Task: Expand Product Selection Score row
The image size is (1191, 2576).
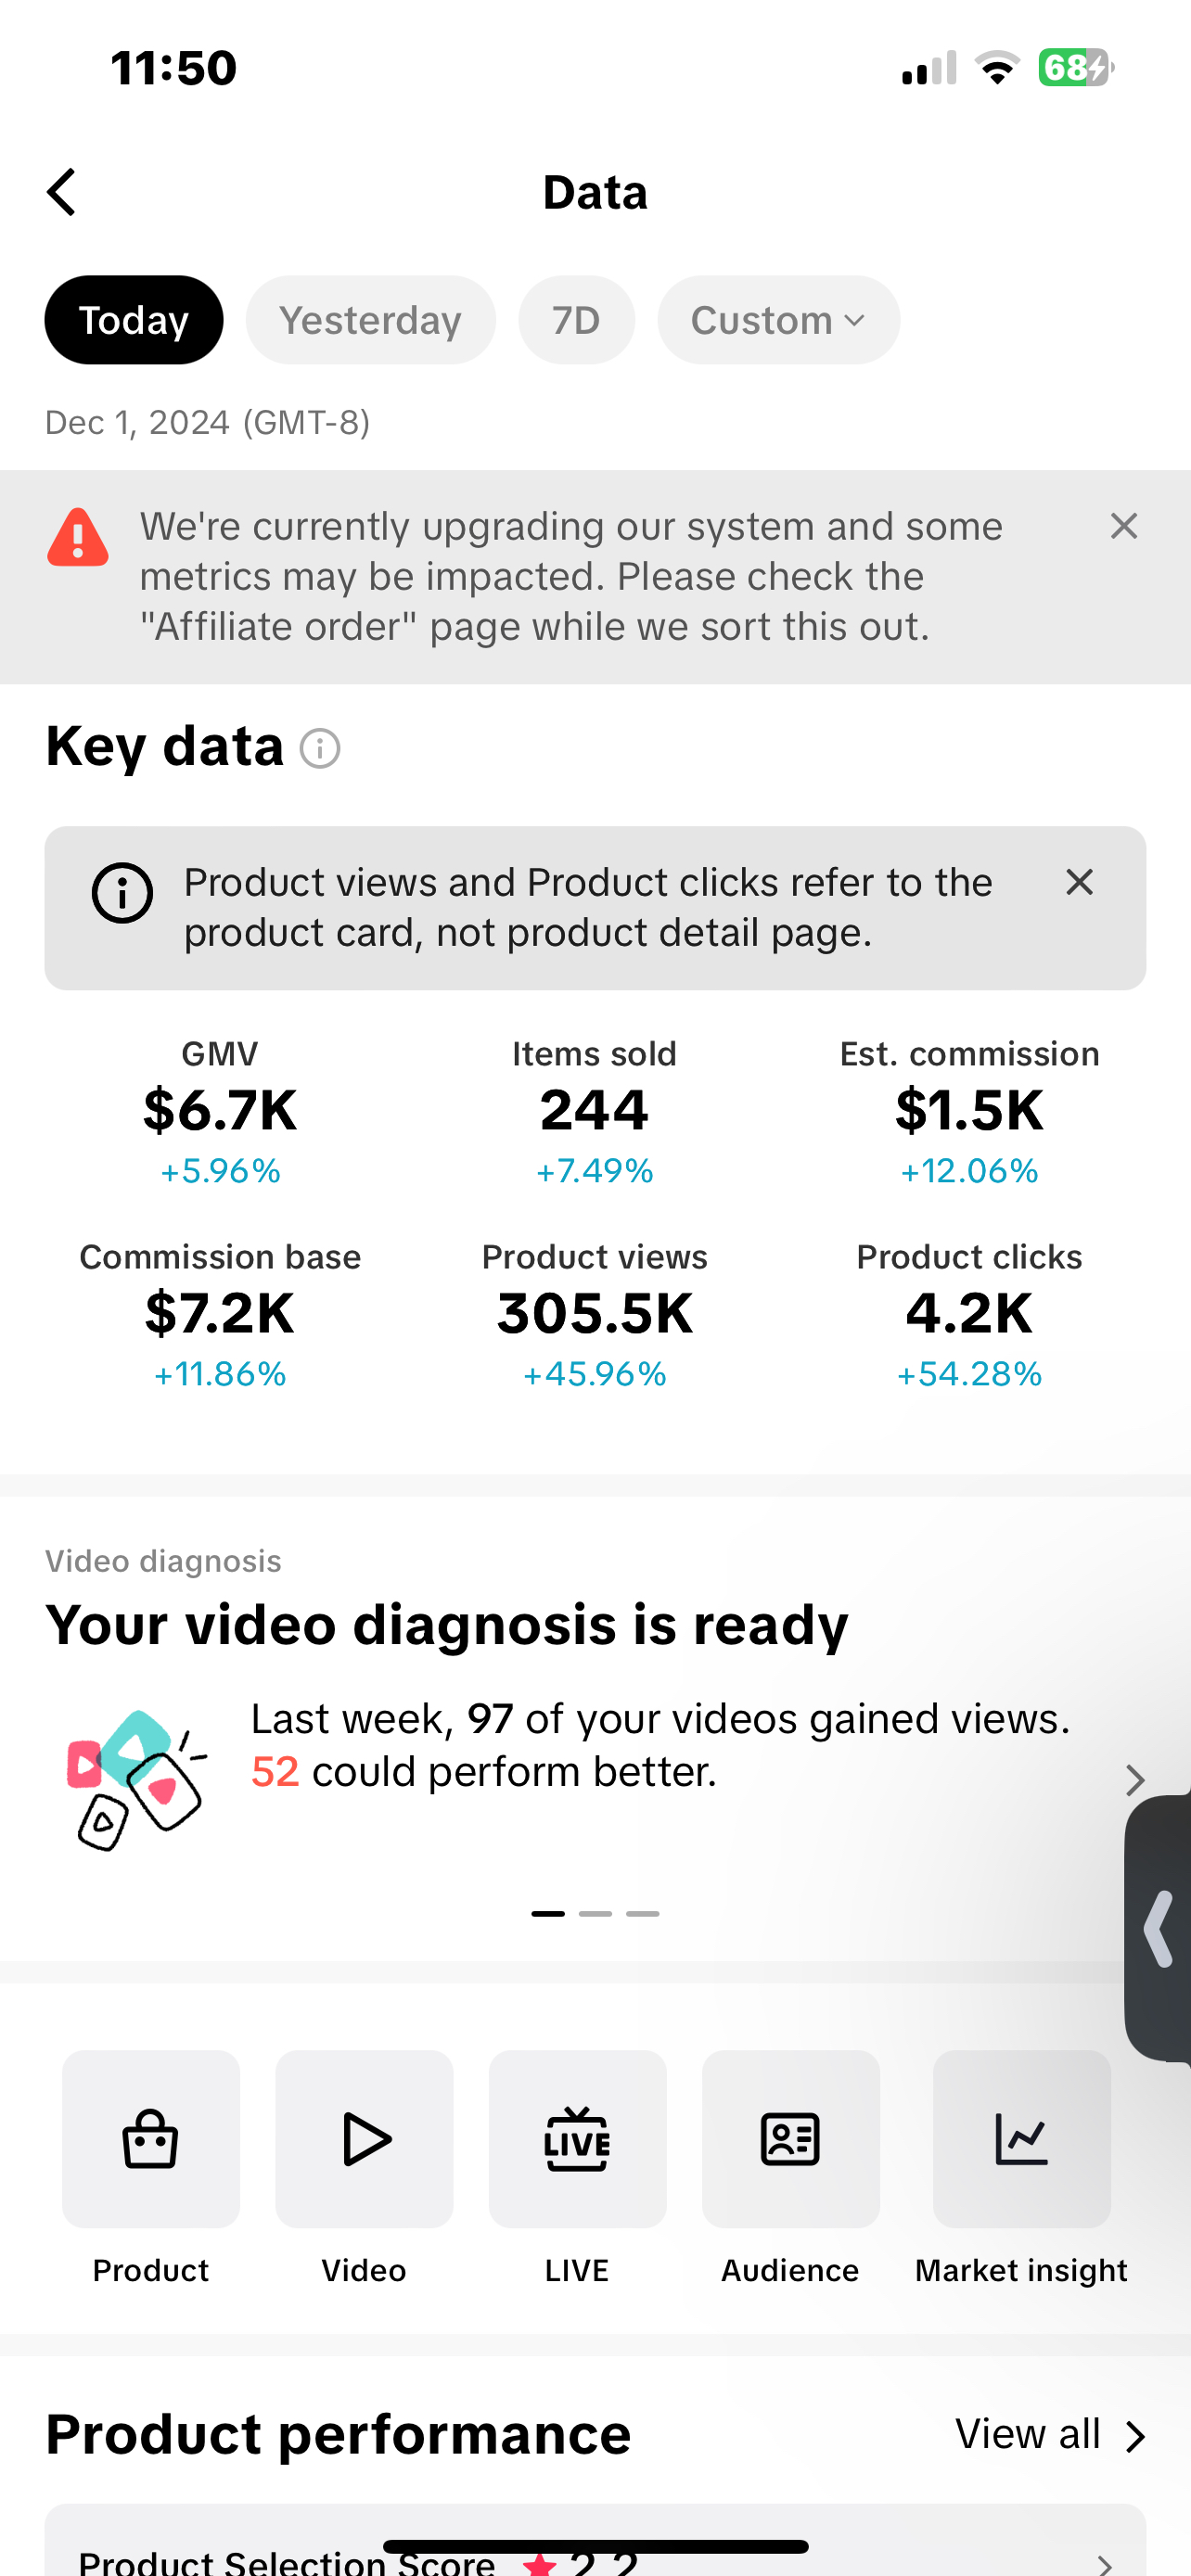Action: pyautogui.click(x=1104, y=2562)
